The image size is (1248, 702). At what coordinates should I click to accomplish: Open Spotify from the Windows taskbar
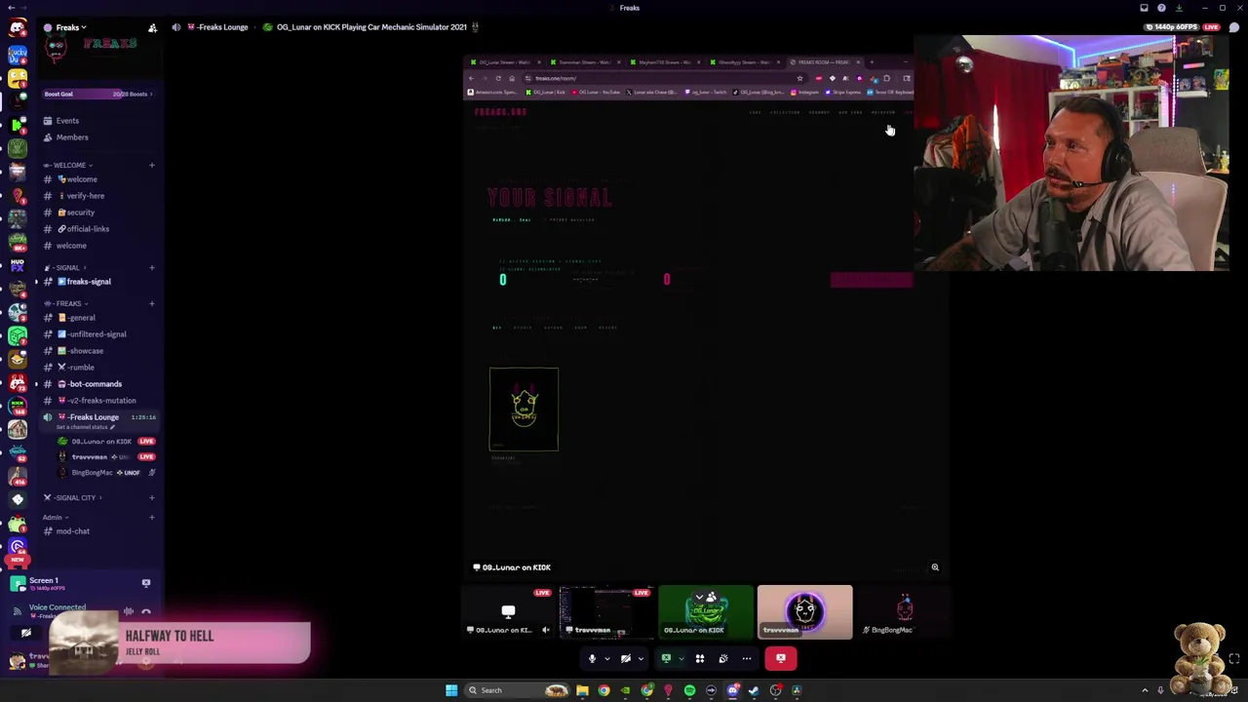click(689, 690)
